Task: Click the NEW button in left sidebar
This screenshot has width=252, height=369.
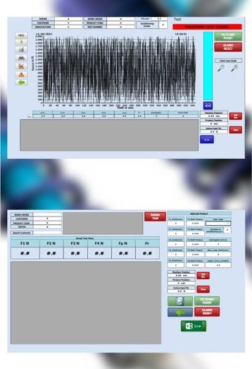Action: click(21, 35)
